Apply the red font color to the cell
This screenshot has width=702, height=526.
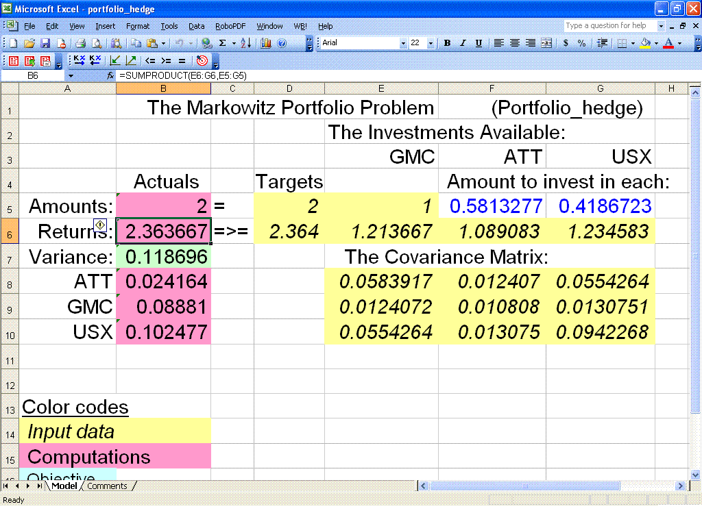click(668, 43)
